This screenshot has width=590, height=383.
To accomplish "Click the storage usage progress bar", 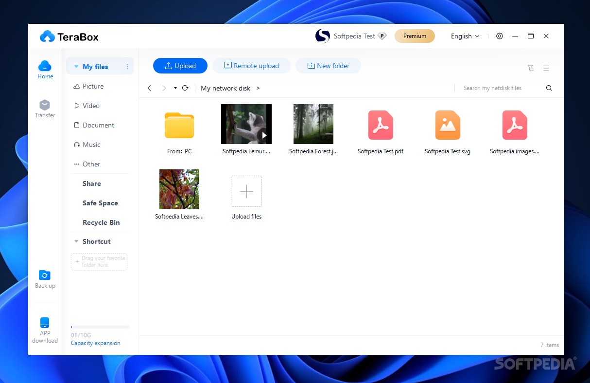I will point(100,327).
